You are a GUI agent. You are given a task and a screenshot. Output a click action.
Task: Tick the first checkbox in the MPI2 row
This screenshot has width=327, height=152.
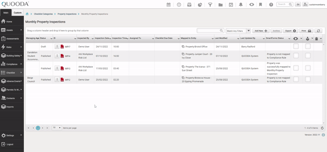point(296,79)
